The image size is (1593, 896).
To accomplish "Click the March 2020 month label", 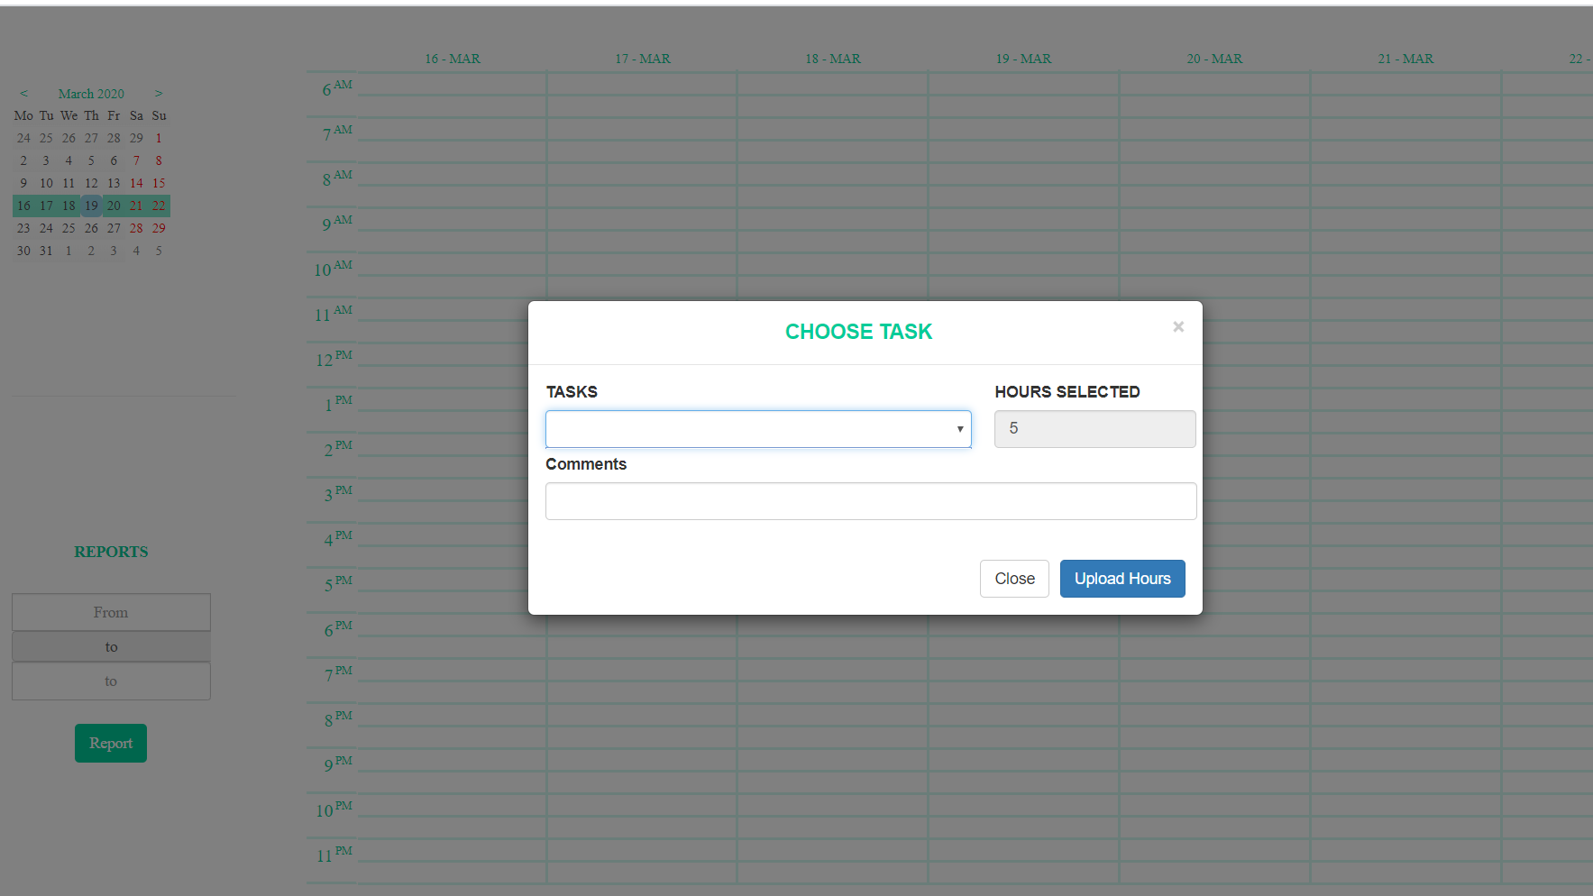I will point(91,94).
